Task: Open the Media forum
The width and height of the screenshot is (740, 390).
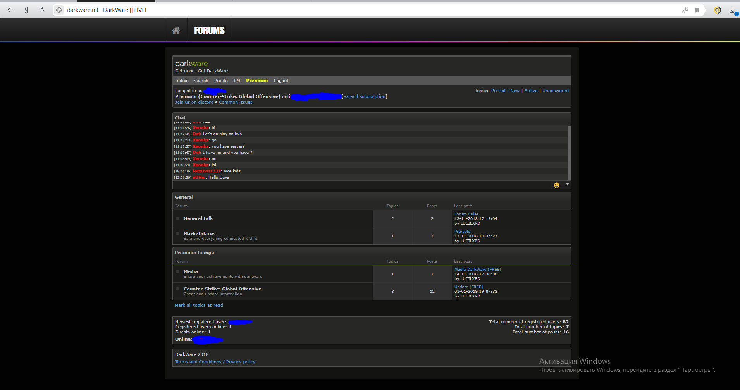Action: click(191, 271)
